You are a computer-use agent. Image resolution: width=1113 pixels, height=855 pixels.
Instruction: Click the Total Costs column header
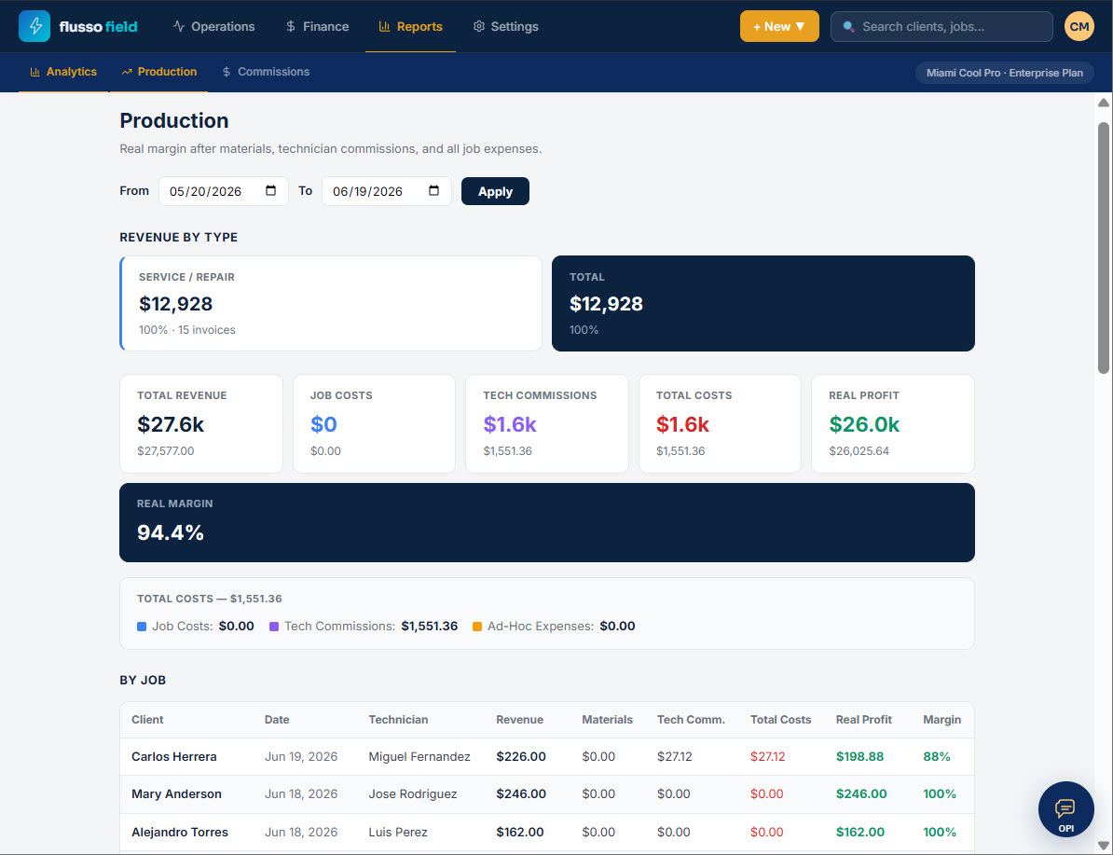click(x=781, y=720)
